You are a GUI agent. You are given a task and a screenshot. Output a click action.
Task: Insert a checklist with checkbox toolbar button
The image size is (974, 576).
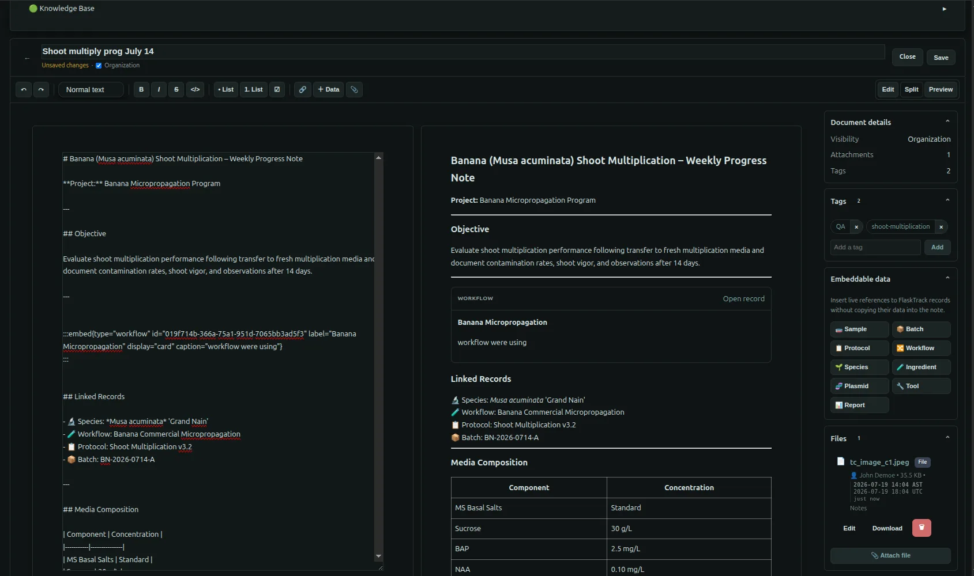click(277, 89)
